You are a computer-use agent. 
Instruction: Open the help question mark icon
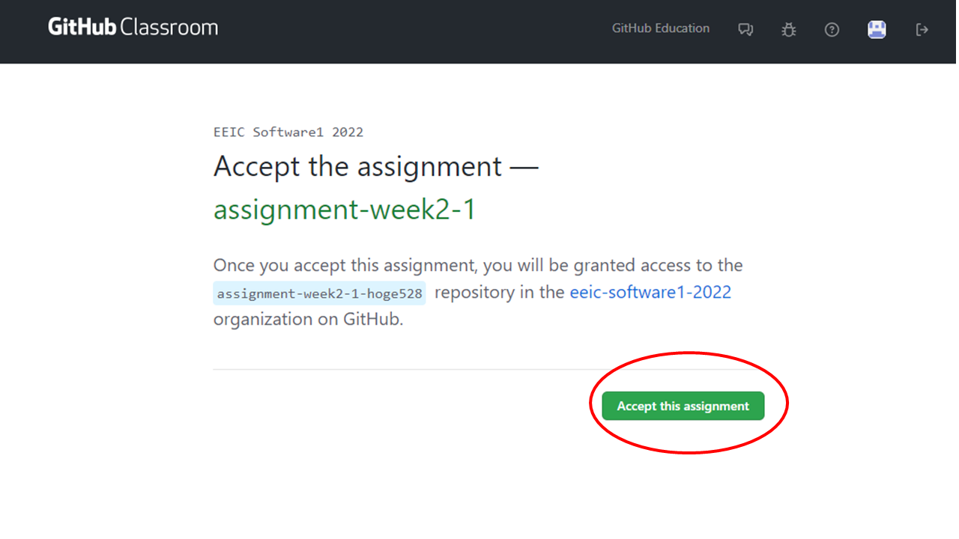coord(832,30)
